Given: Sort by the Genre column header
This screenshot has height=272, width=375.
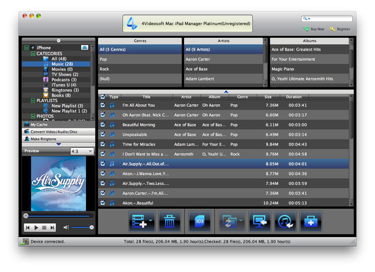Looking at the screenshot, I should click(242, 97).
